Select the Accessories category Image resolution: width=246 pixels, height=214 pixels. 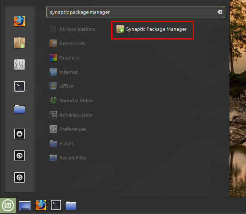(x=68, y=43)
